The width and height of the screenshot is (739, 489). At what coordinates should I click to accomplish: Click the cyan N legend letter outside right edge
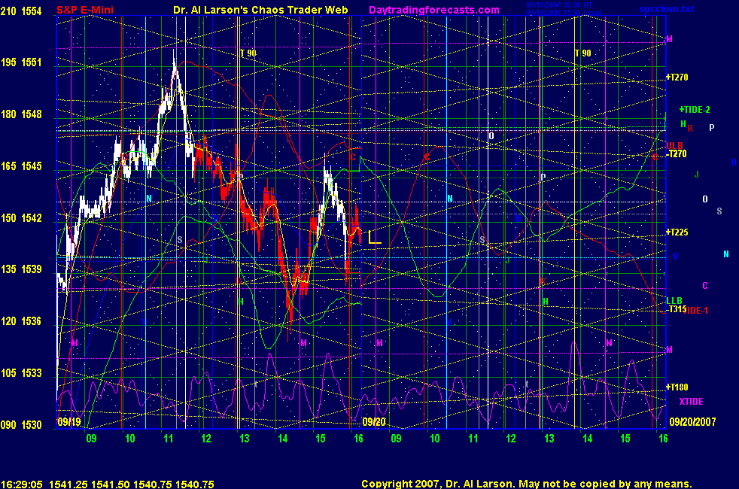726,254
